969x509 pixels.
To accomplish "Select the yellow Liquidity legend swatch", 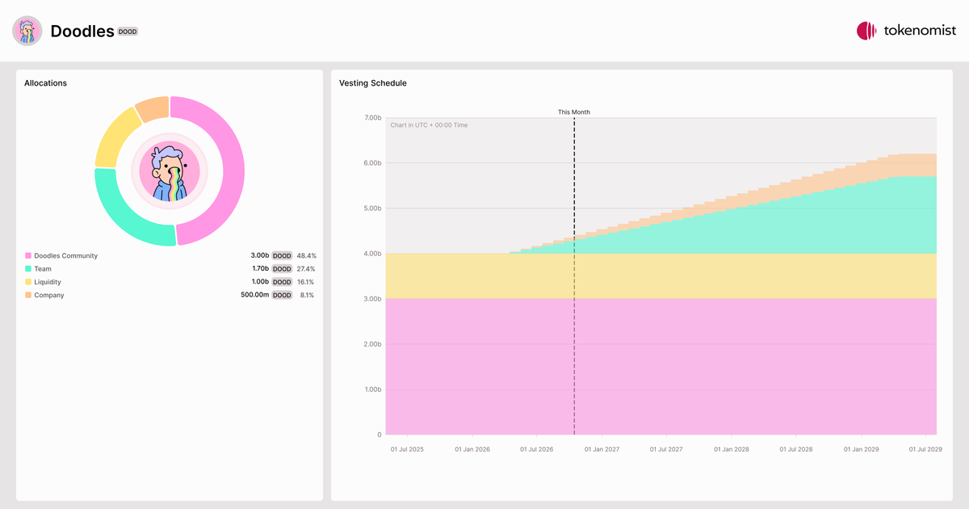I will (x=28, y=282).
